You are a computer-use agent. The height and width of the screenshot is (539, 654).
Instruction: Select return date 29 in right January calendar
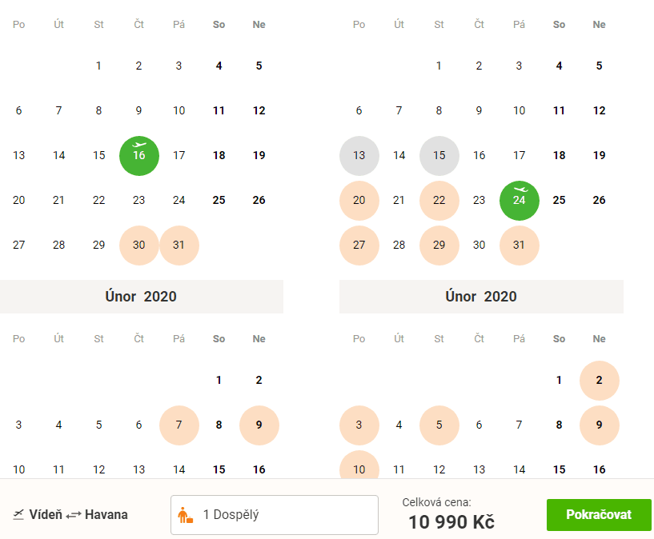click(439, 246)
